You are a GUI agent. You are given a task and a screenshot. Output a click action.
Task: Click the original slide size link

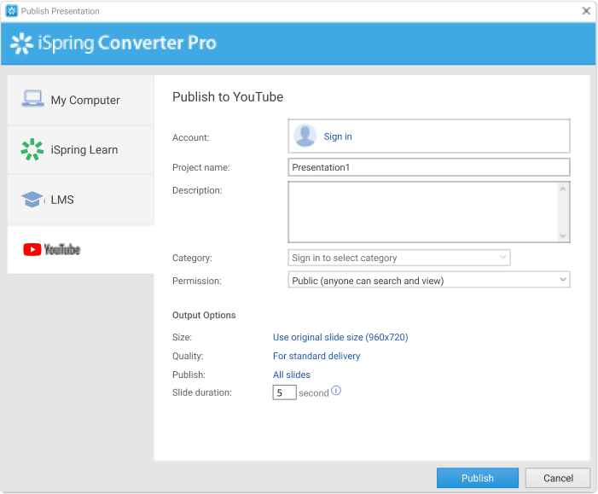[340, 337]
